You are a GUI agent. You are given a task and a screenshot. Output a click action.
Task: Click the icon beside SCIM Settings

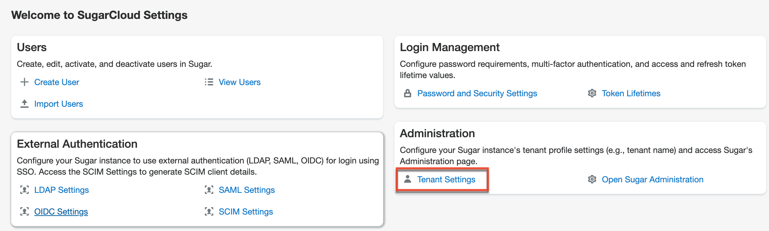tap(209, 212)
